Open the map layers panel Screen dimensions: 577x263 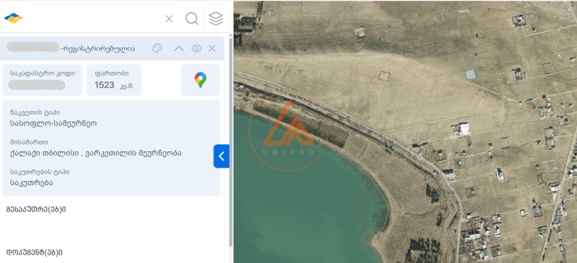tap(216, 18)
